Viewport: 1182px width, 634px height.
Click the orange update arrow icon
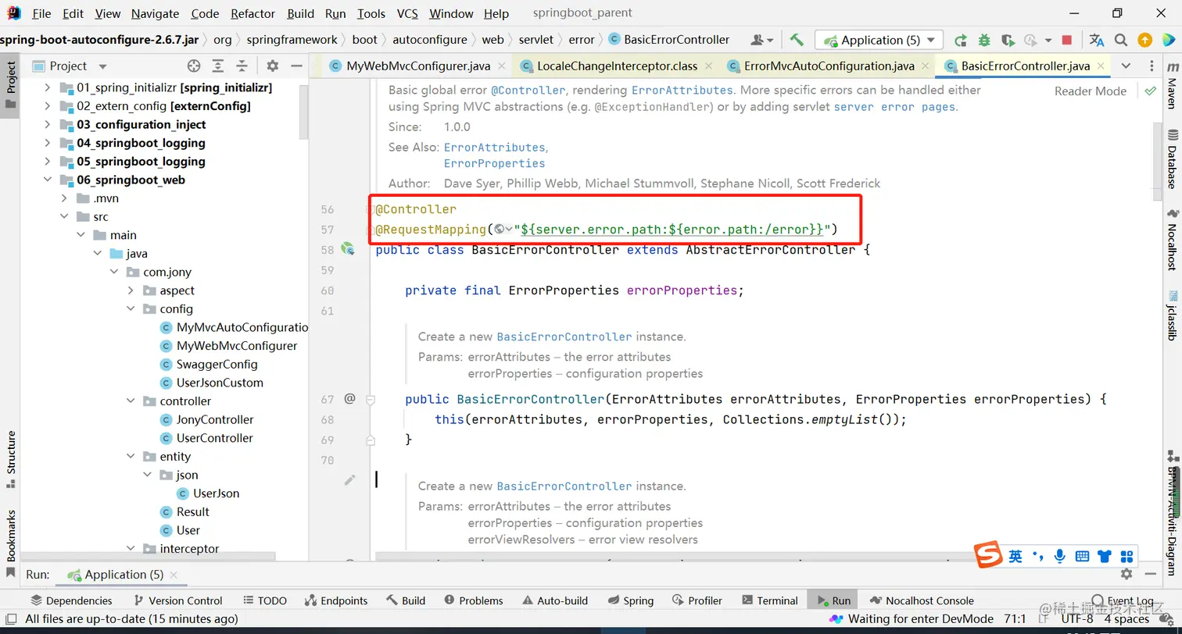pyautogui.click(x=1144, y=40)
